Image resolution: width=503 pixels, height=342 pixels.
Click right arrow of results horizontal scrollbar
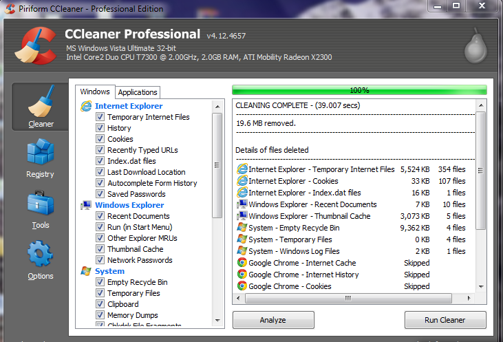(x=469, y=299)
